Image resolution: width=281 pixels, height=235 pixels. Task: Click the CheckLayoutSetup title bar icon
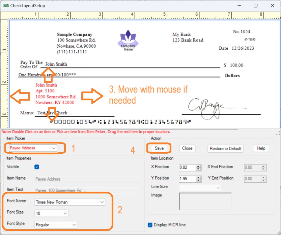point(6,5)
